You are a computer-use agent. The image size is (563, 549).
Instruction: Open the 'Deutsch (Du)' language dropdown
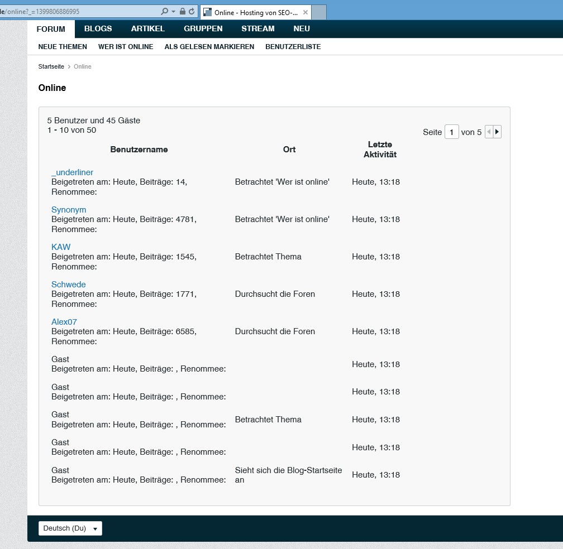pyautogui.click(x=70, y=528)
